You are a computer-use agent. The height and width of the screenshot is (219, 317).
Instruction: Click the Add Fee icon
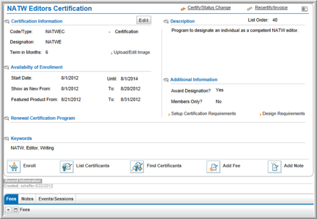click(x=213, y=166)
